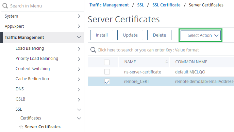234x132 pixels.
Task: Go to Traffic Management breadcrumb
Action: pyautogui.click(x=109, y=5)
